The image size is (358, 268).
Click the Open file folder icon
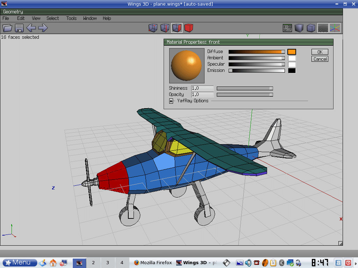click(x=7, y=28)
